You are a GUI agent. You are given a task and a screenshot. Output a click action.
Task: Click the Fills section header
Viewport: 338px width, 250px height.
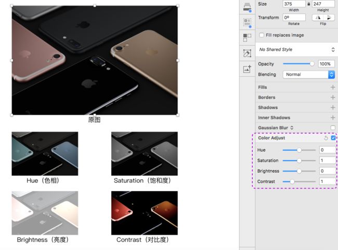[x=263, y=87]
